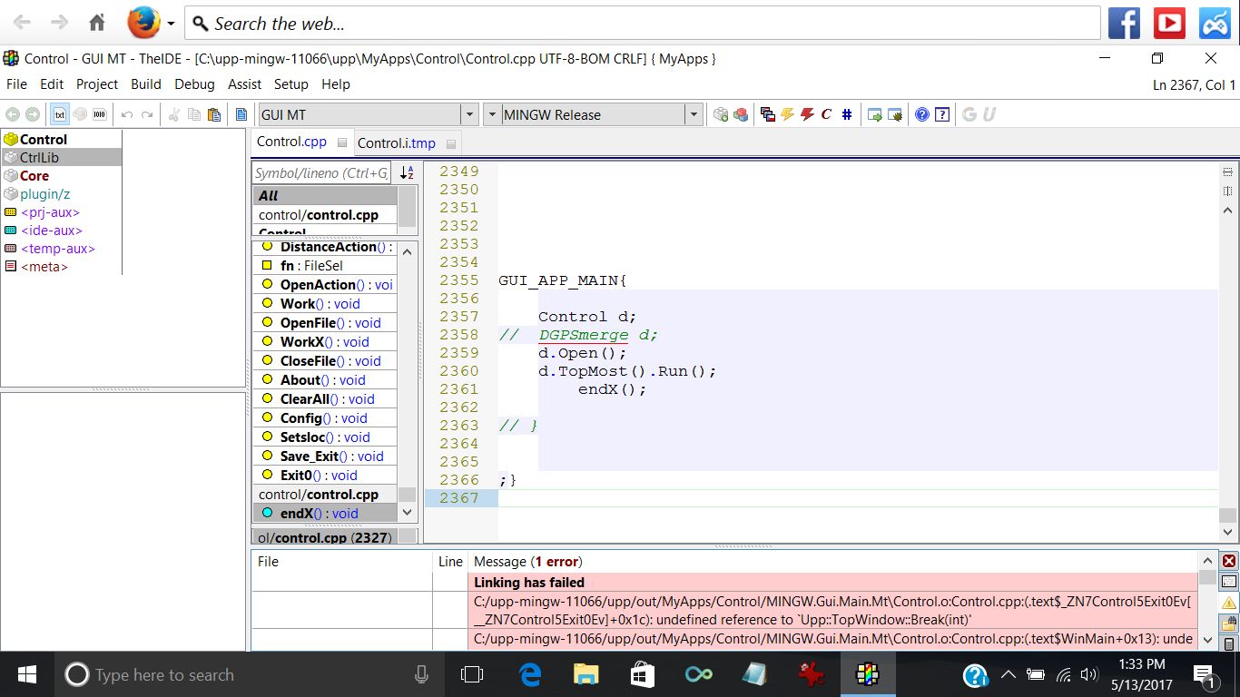Open Windows File Explorer from the taskbar
Image resolution: width=1240 pixels, height=697 pixels.
pos(586,674)
